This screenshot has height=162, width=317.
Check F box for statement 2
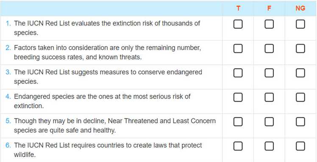(269, 49)
